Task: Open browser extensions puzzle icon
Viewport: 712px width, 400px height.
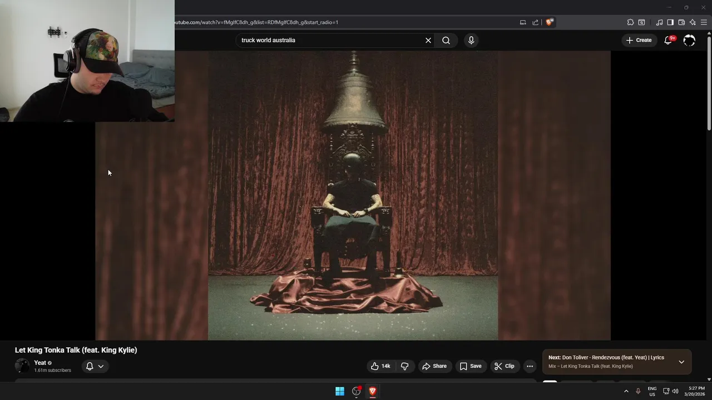Action: click(630, 22)
